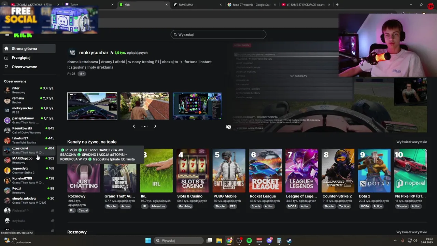Click the taskbar weather widget

[18, 241]
